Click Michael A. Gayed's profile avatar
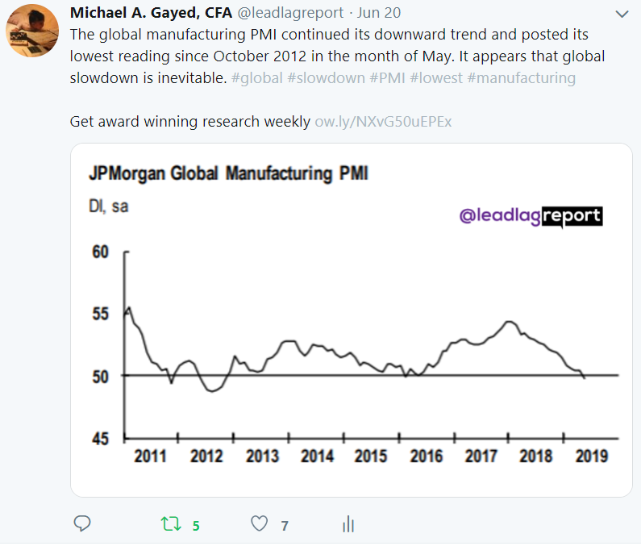 click(x=31, y=31)
